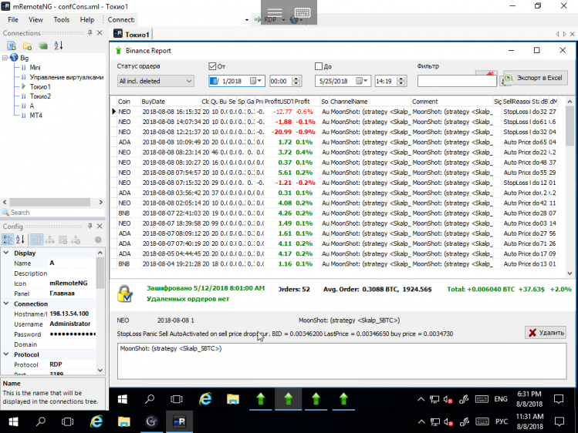Show inheritance icon in Config toolbar
The width and height of the screenshot is (578, 433).
[49, 240]
